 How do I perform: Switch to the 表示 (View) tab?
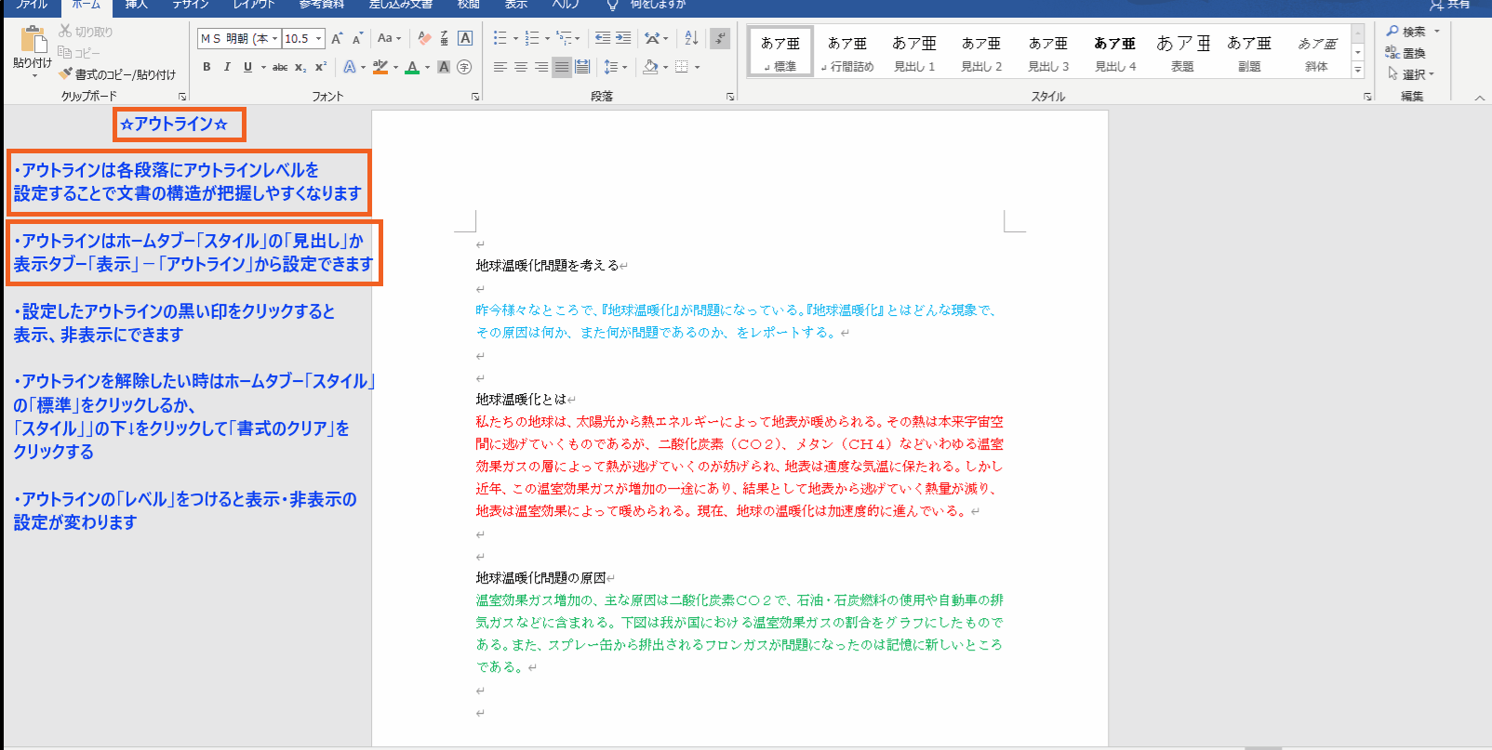tap(516, 5)
